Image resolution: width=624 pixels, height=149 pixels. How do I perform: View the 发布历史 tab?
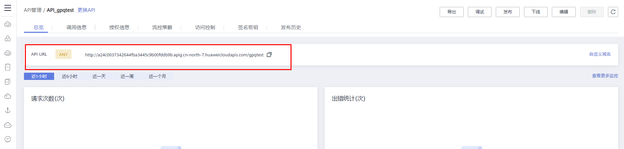pos(291,28)
